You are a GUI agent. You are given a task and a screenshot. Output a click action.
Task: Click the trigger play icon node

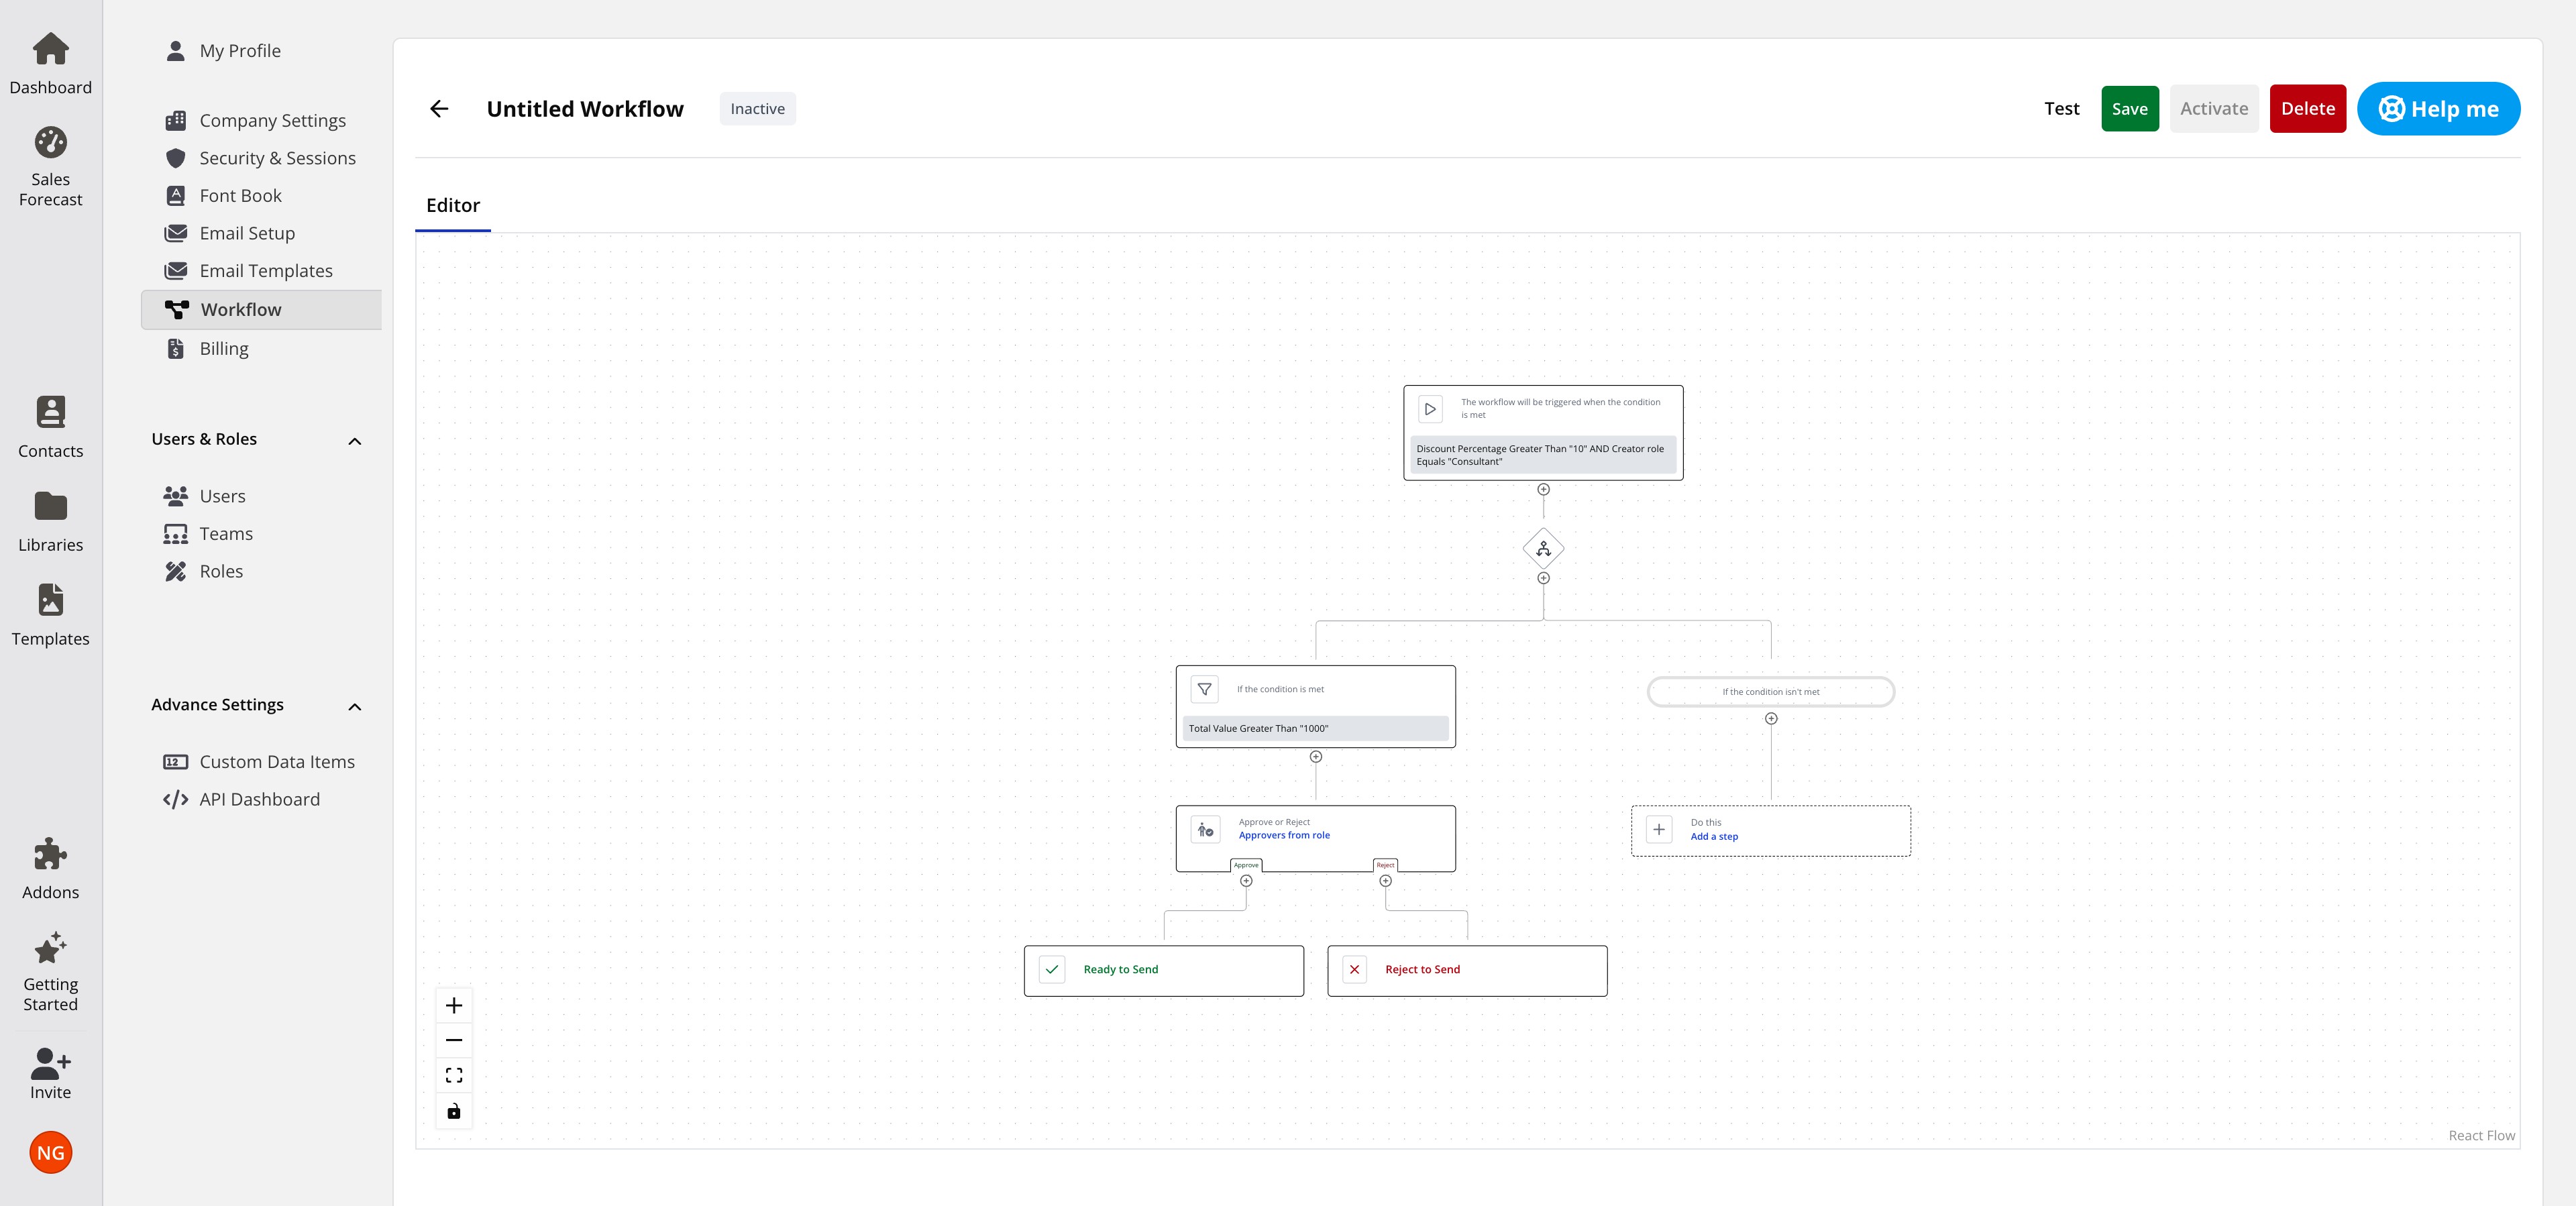(x=1430, y=409)
